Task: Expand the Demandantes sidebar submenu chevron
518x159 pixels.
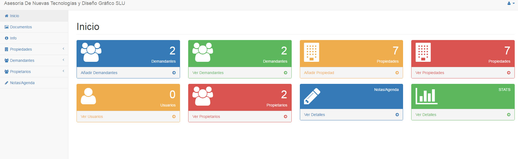Action: (x=63, y=60)
